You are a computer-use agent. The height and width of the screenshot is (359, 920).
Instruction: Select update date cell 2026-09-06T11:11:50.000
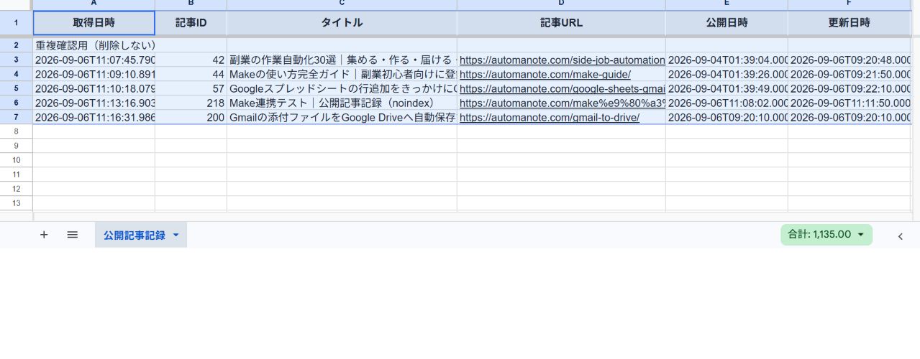tap(849, 103)
